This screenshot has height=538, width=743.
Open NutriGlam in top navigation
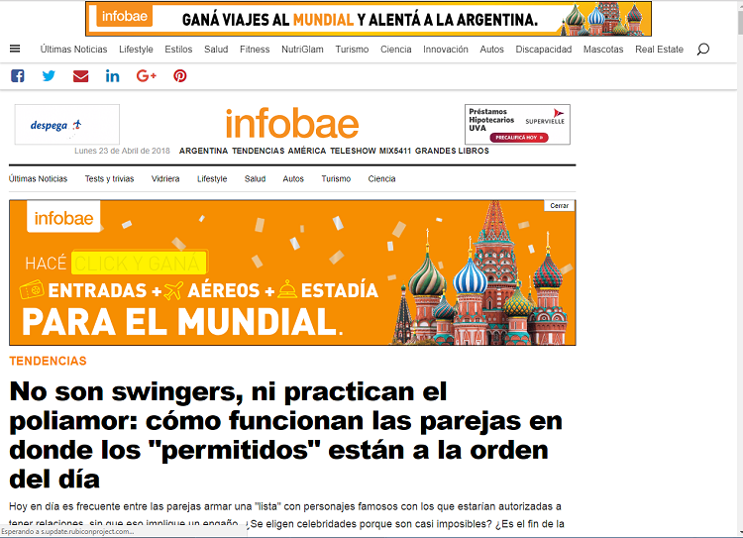pyautogui.click(x=302, y=49)
